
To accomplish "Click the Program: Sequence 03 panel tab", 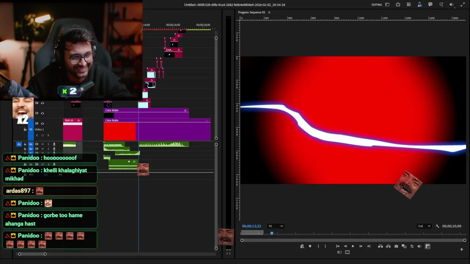I will (x=252, y=12).
